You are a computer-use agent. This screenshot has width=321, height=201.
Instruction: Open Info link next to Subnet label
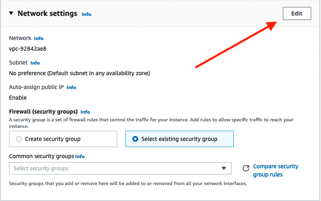pos(35,63)
